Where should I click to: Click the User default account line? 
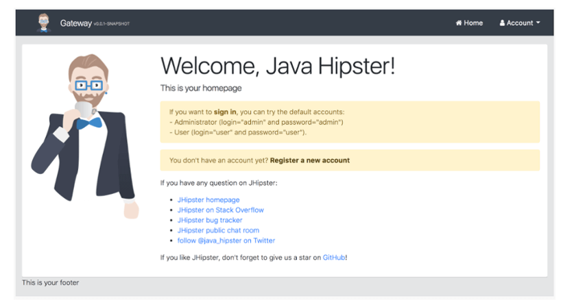pos(238,132)
